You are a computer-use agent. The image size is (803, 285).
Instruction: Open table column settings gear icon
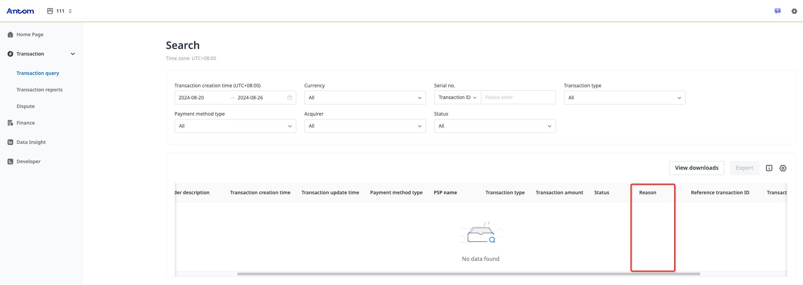pos(783,168)
